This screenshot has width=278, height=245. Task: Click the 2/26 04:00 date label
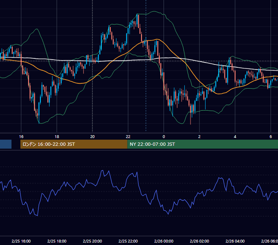tap(235, 241)
